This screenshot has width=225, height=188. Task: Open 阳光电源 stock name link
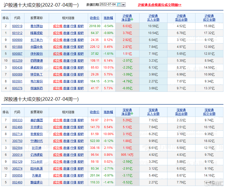tap(36, 169)
